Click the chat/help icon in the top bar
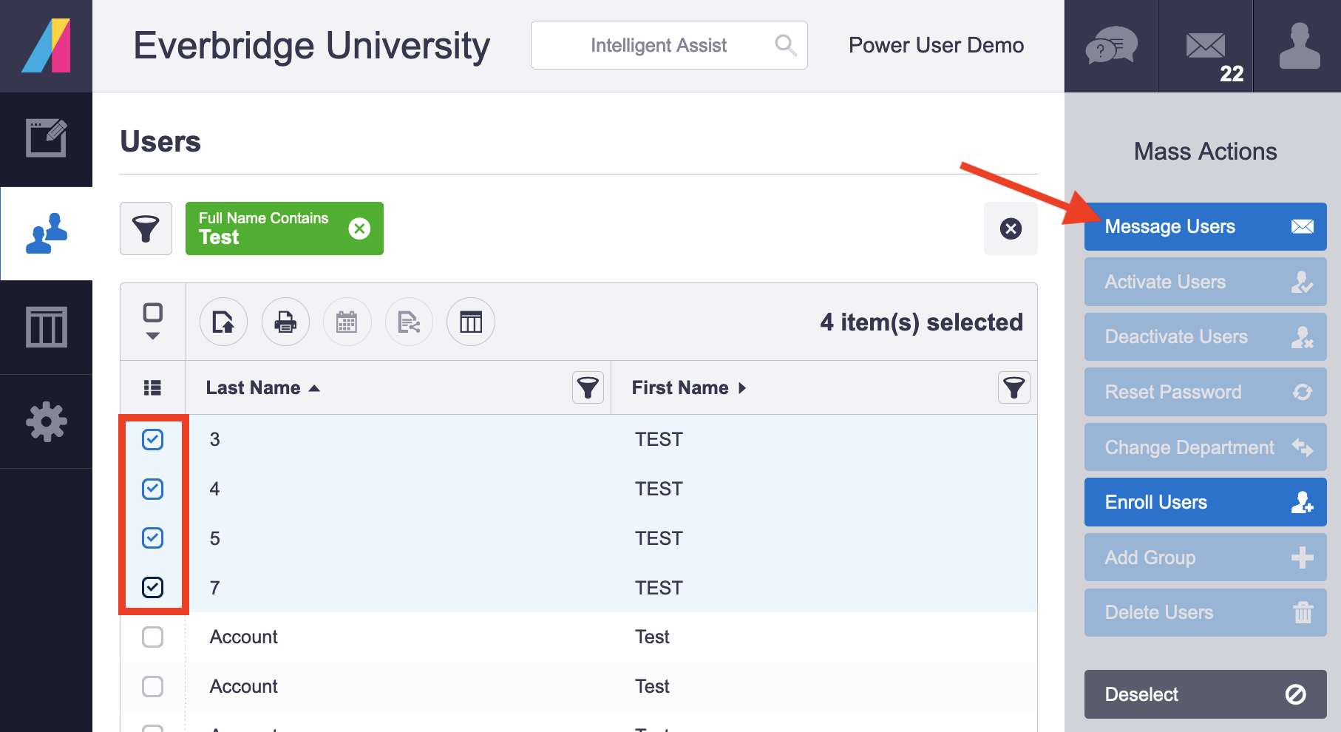 point(1110,46)
